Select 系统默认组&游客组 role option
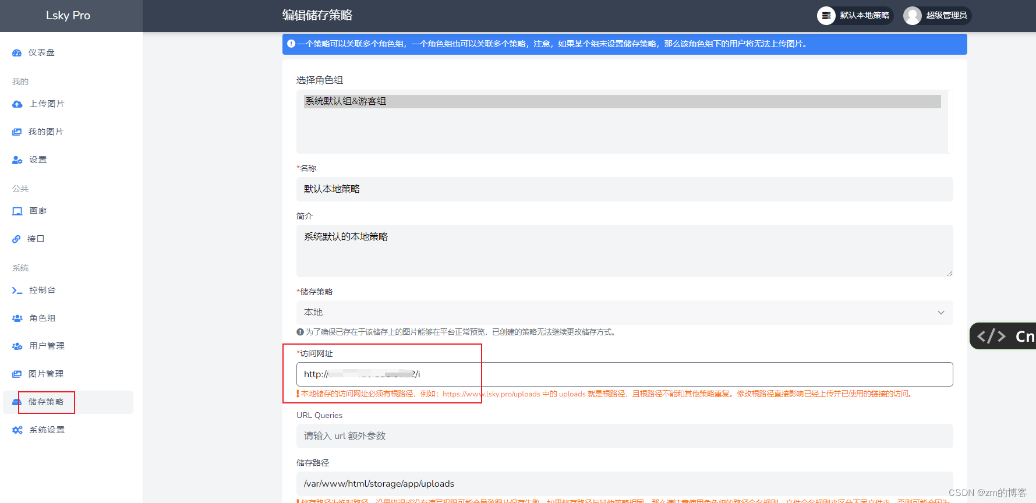 coord(622,101)
